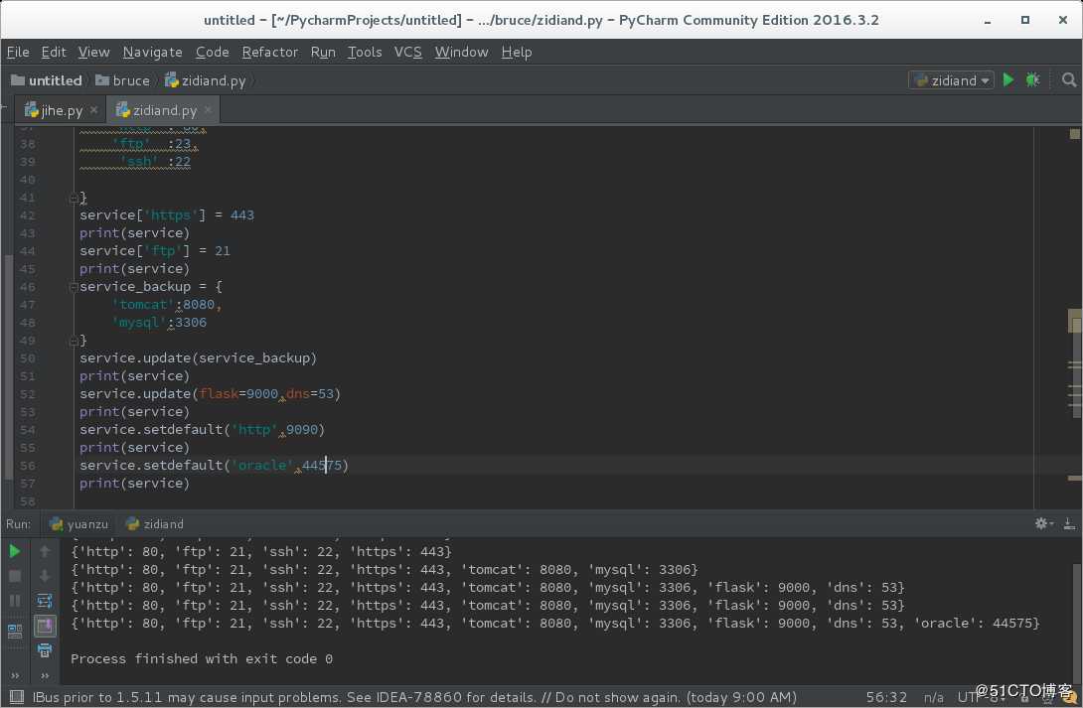Run the zidiand configuration from toolbar
Screen dimensions: 1083x708
coord(1008,80)
